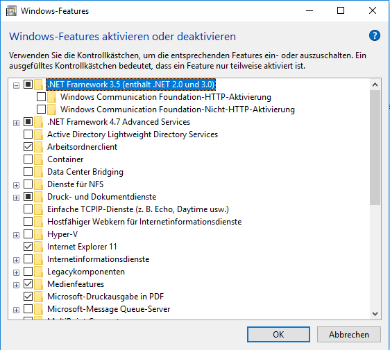
Task: Click folder icon beside WCF Nicht-HTTP-Aktivierung
Action: coord(52,110)
